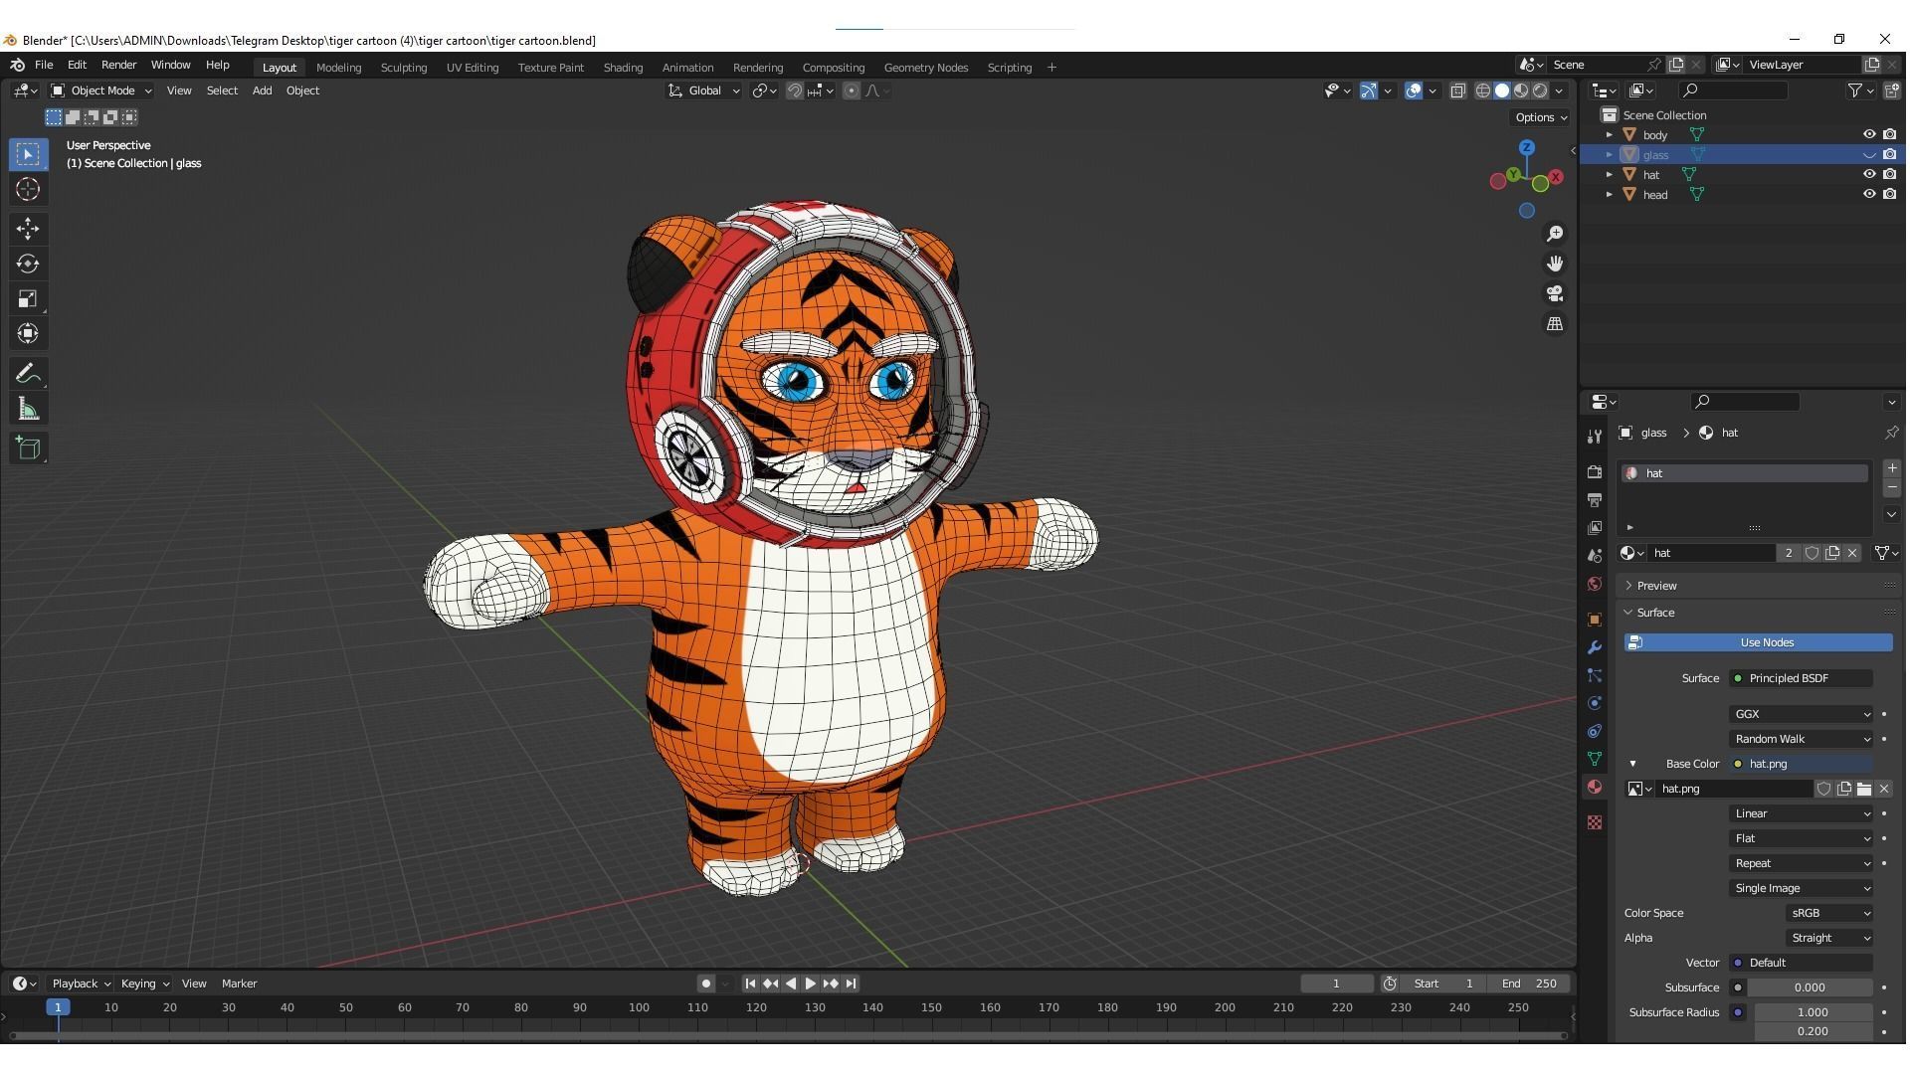Hide the body object in the outliner
The width and height of the screenshot is (1910, 1074).
tap(1870, 134)
